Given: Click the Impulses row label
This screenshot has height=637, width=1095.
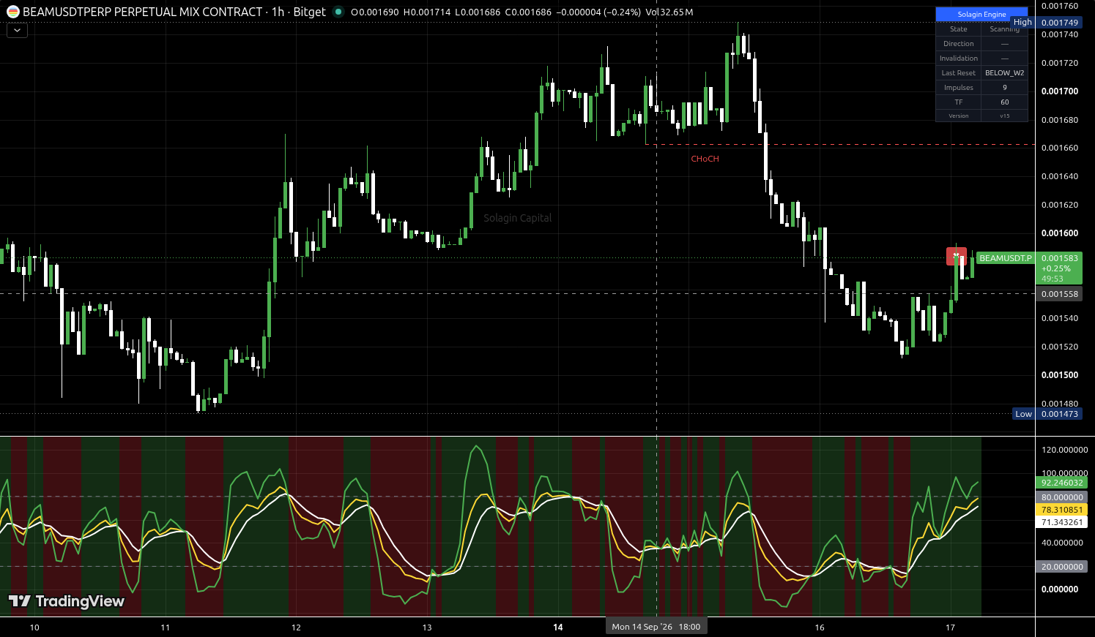Looking at the screenshot, I should pos(958,88).
